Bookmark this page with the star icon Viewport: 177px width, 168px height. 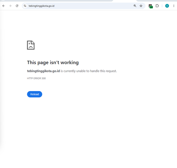coord(141,6)
